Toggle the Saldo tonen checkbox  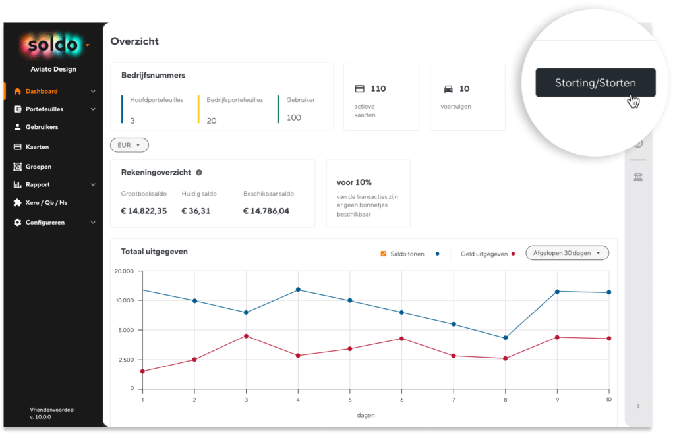[x=383, y=254]
